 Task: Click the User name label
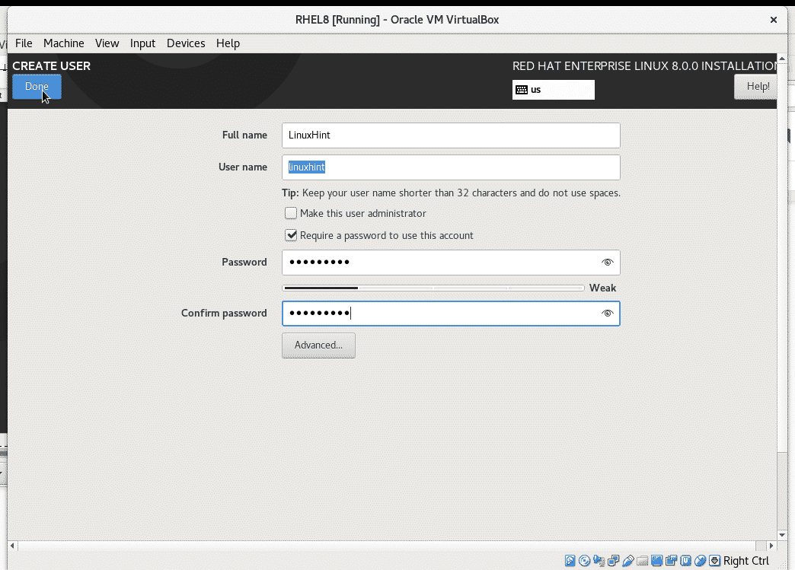tap(242, 167)
